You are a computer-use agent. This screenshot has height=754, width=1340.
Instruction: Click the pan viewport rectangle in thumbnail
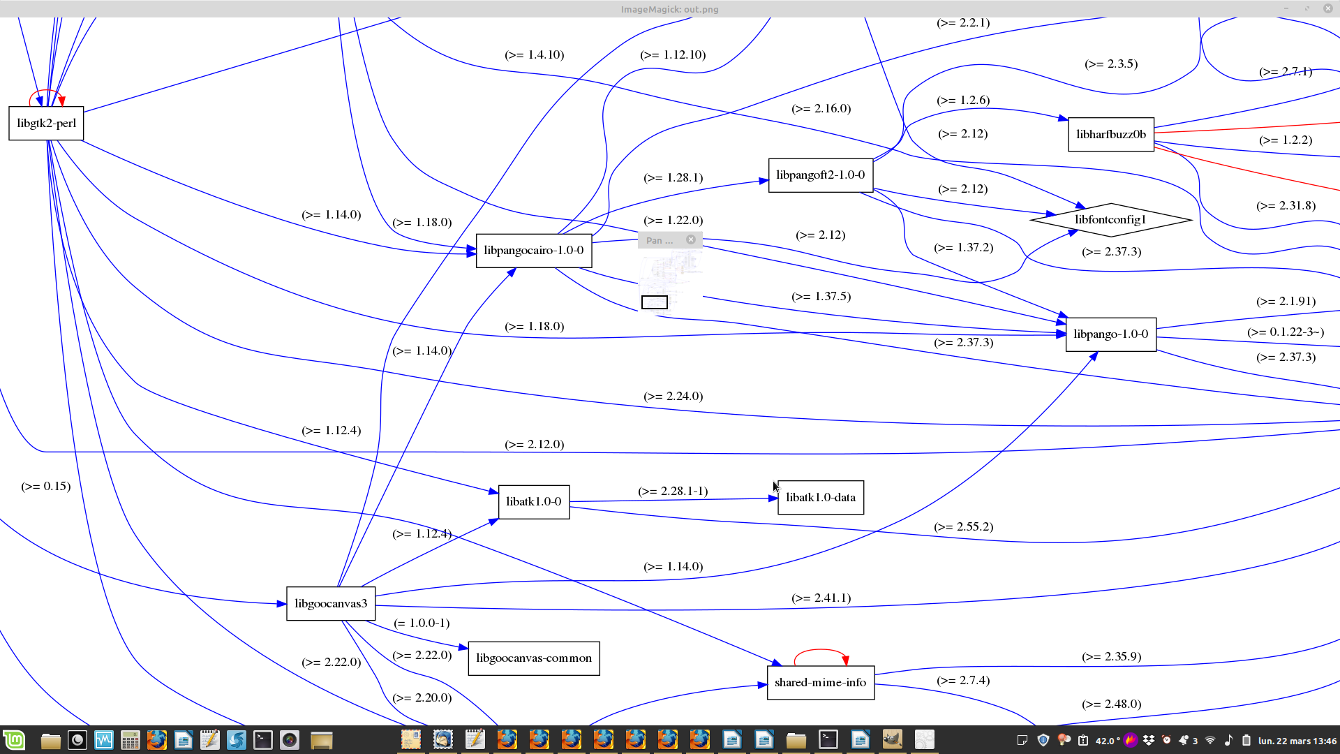[654, 302]
